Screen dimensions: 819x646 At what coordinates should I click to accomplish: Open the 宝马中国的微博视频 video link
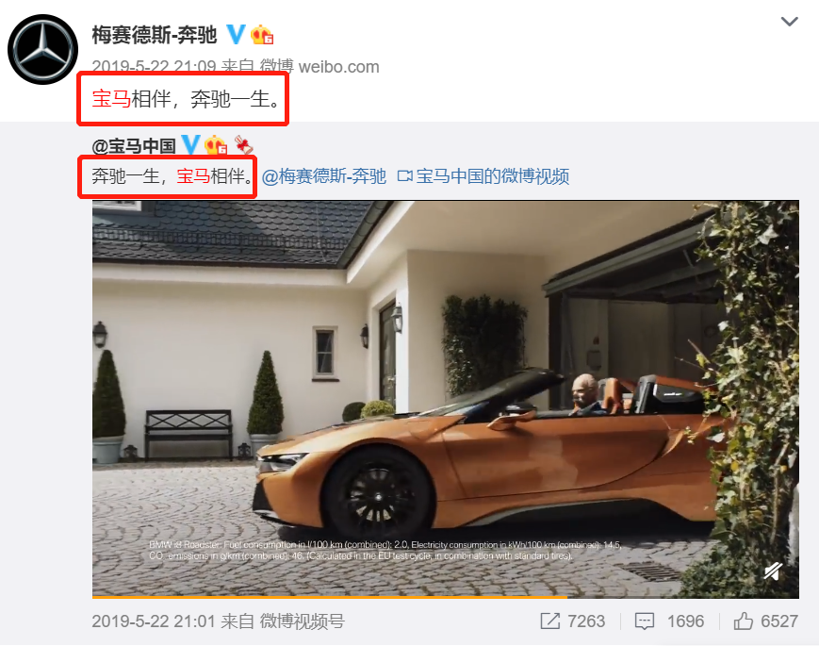[x=483, y=176]
